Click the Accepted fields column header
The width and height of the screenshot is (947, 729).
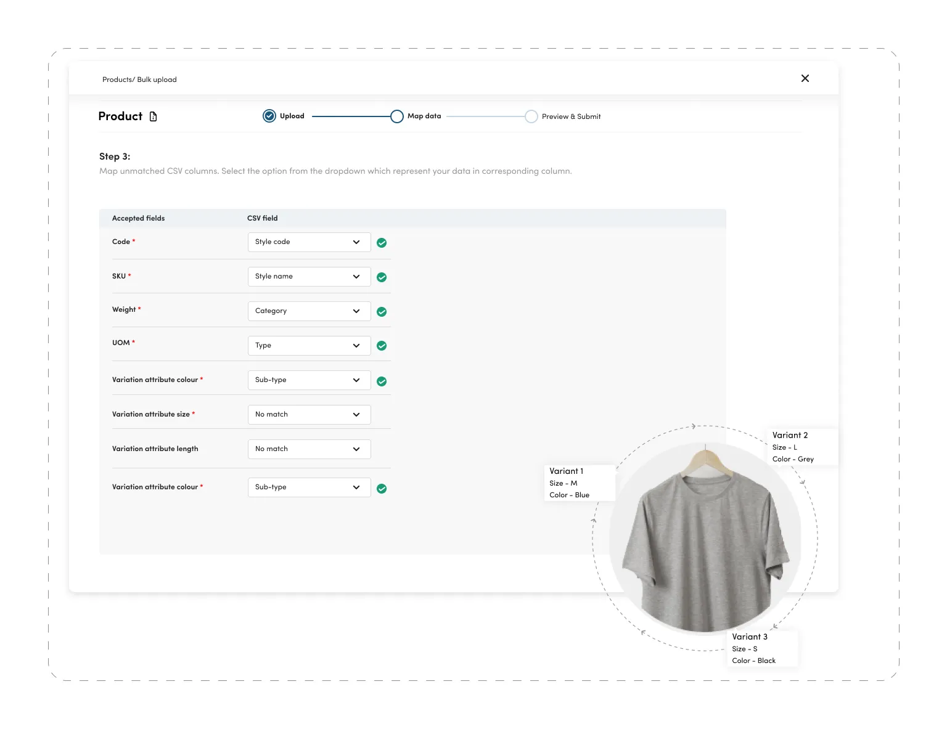(x=138, y=218)
